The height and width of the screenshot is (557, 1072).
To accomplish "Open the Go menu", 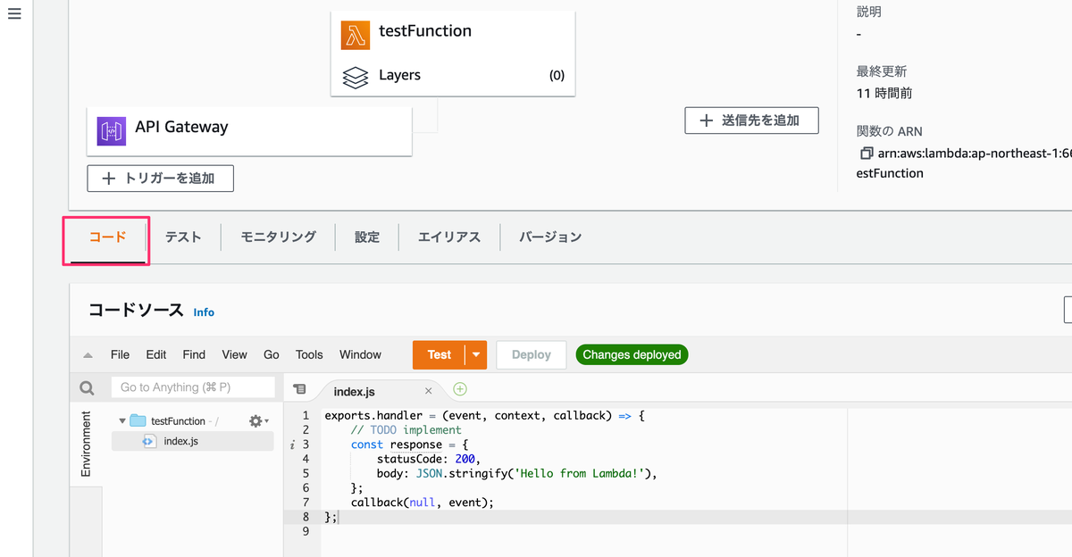I will 272,354.
